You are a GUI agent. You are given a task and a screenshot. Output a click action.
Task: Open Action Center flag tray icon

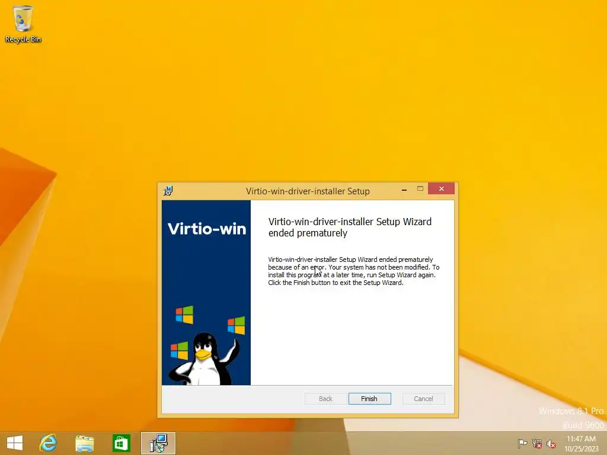[x=522, y=443]
